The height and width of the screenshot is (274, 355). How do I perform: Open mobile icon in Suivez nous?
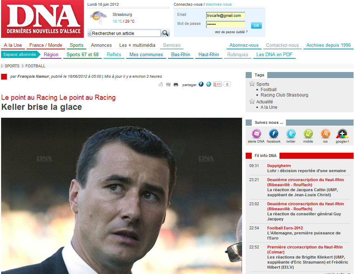pyautogui.click(x=308, y=134)
